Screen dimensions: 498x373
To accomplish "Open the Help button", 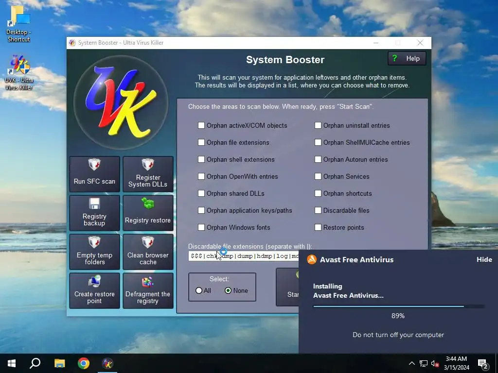I will [407, 58].
